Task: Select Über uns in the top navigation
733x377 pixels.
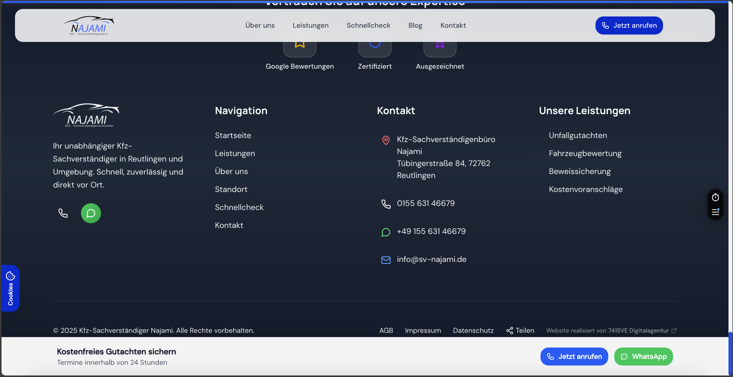Action: (x=259, y=25)
